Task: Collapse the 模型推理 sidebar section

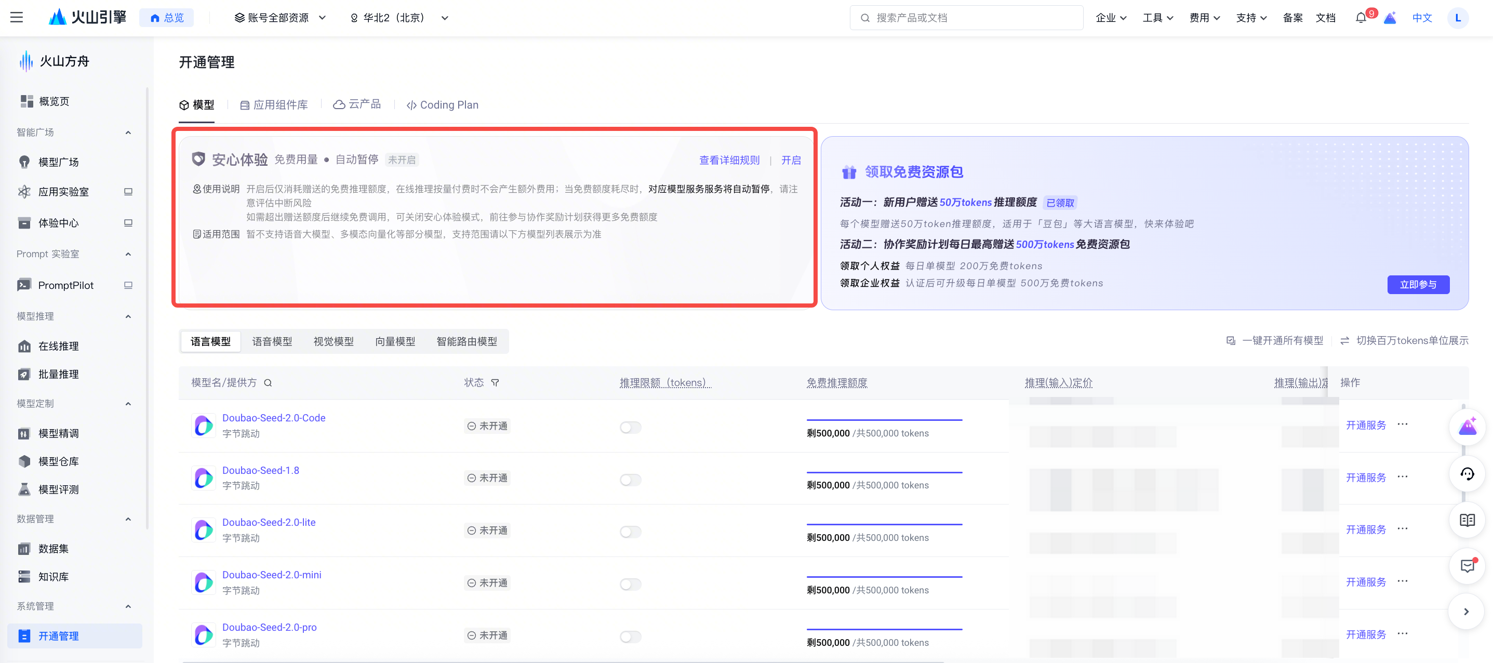Action: coord(128,316)
